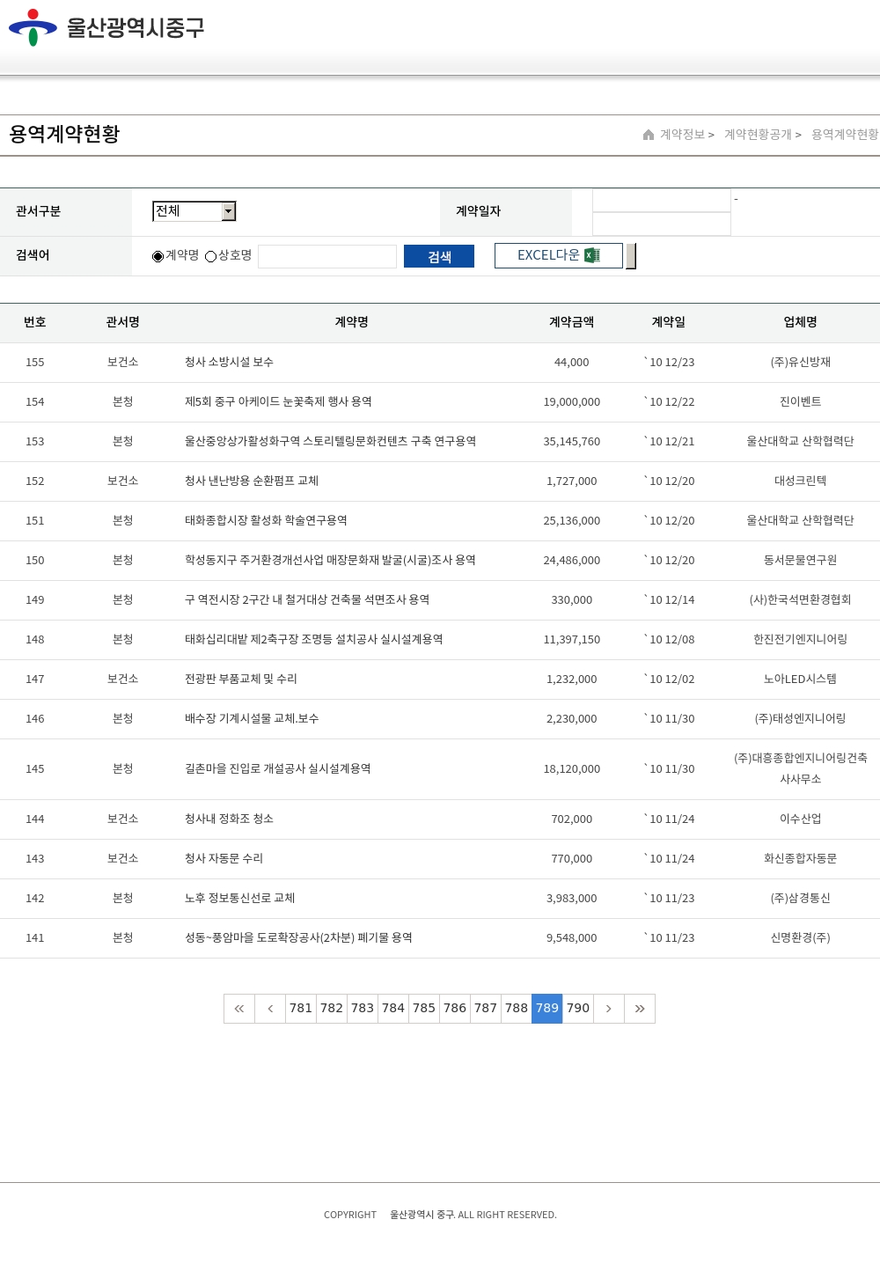This screenshot has width=880, height=1271.
Task: Open the 계약현황공개 breadcrumb link
Action: 758,135
